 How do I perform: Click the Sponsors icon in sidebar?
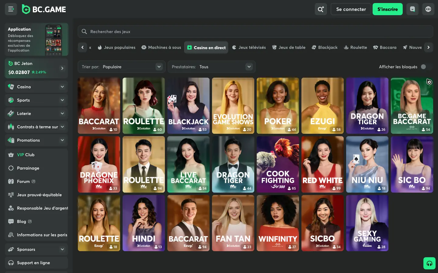(11, 249)
